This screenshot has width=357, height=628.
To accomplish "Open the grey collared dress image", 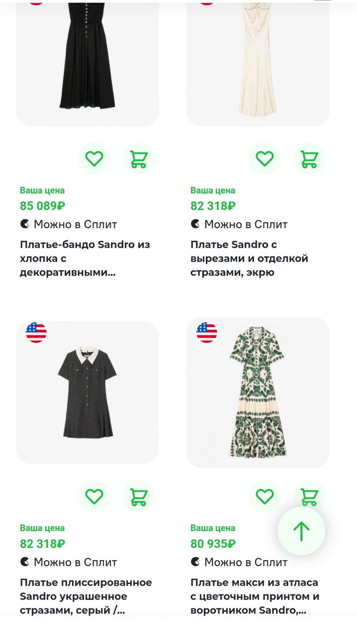I will 87,392.
